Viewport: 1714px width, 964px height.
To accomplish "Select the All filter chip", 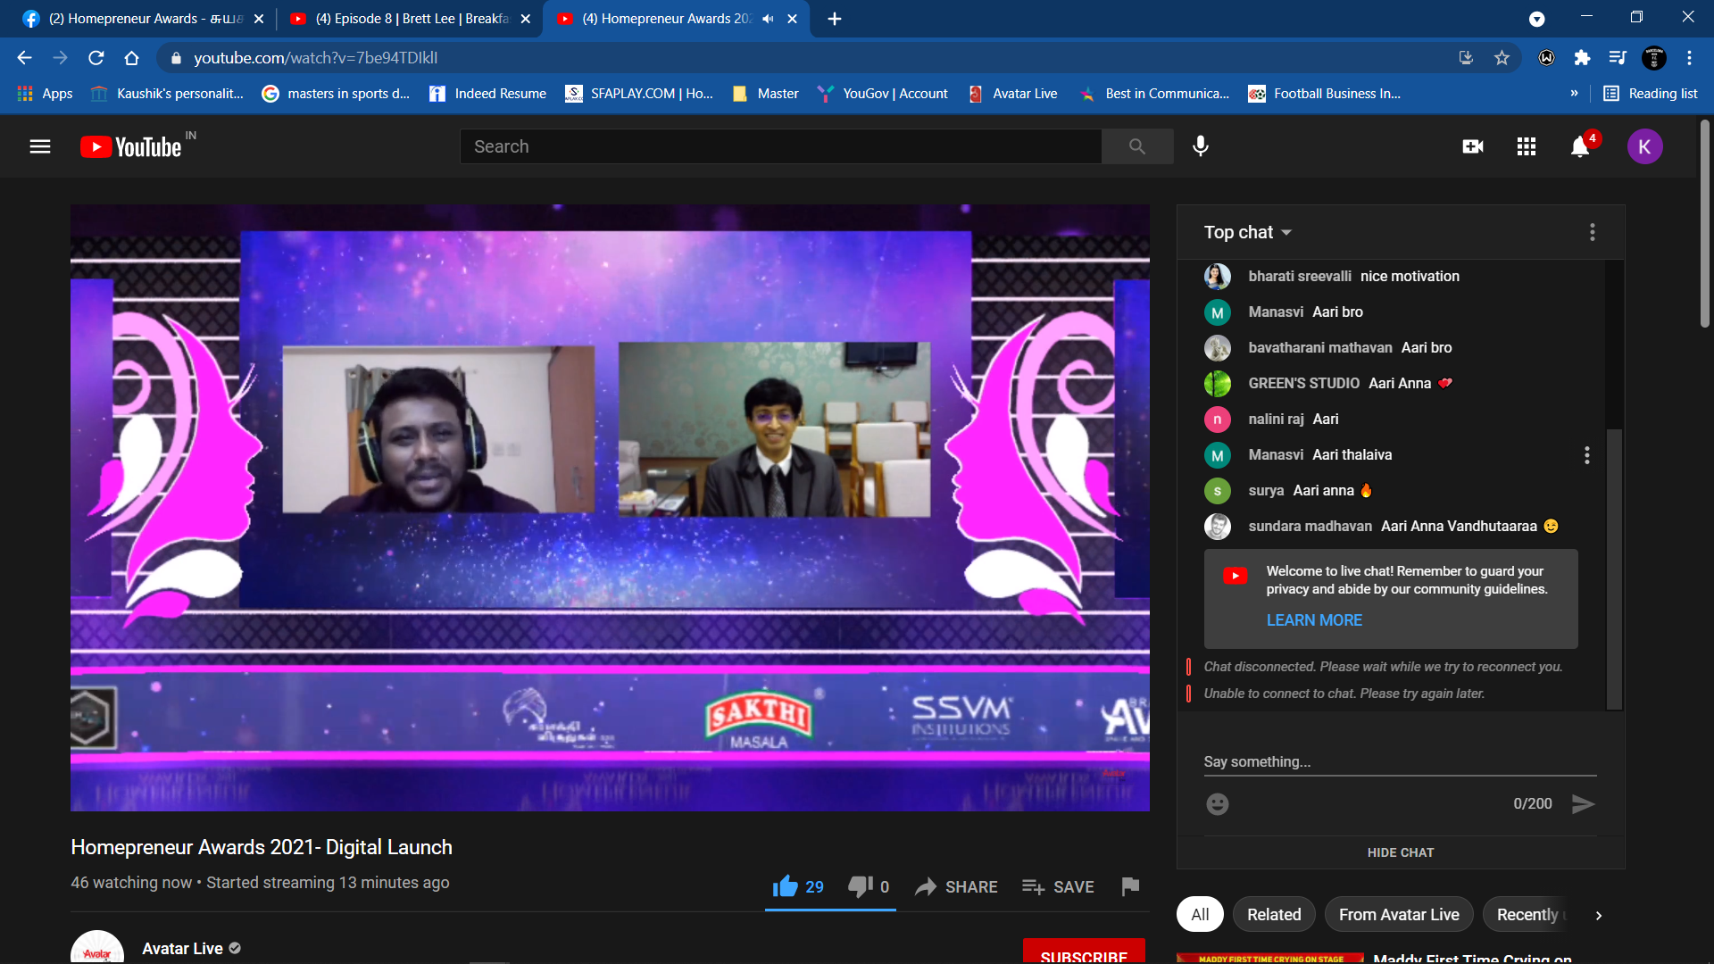I will 1200,915.
